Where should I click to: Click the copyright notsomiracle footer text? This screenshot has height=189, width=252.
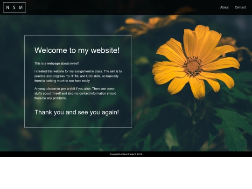point(126,154)
